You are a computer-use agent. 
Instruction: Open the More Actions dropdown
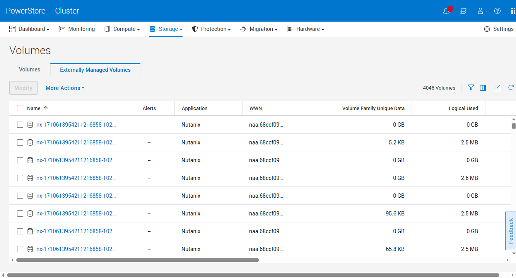[65, 88]
